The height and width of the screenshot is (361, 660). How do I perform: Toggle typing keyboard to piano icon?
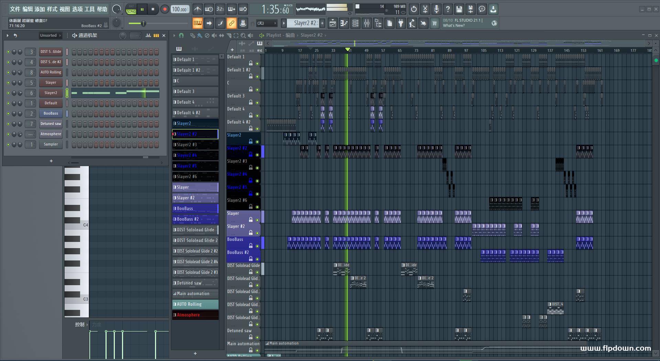[197, 23]
